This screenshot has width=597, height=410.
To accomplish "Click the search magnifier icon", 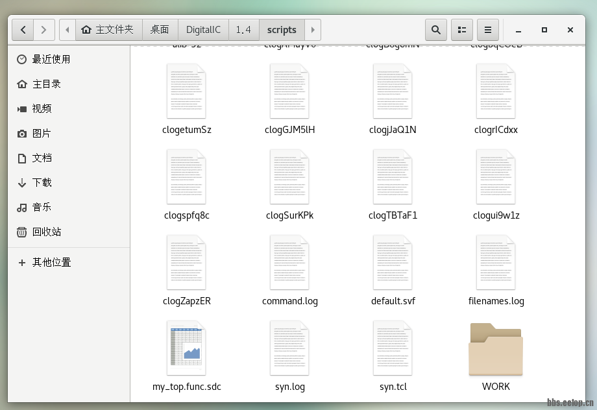I will [x=436, y=30].
